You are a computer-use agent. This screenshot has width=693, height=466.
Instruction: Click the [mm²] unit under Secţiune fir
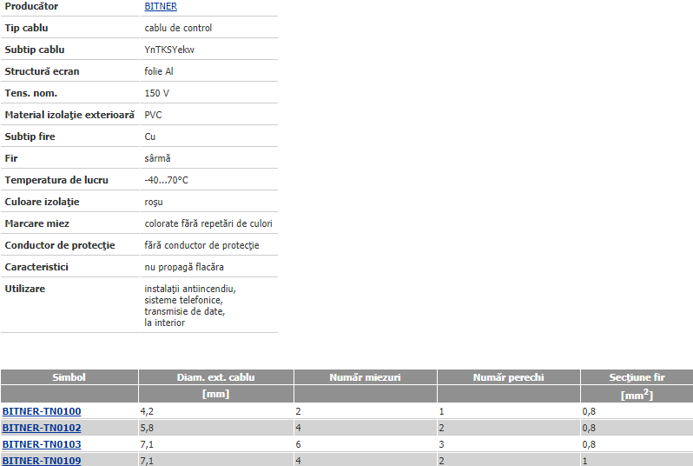coord(637,395)
